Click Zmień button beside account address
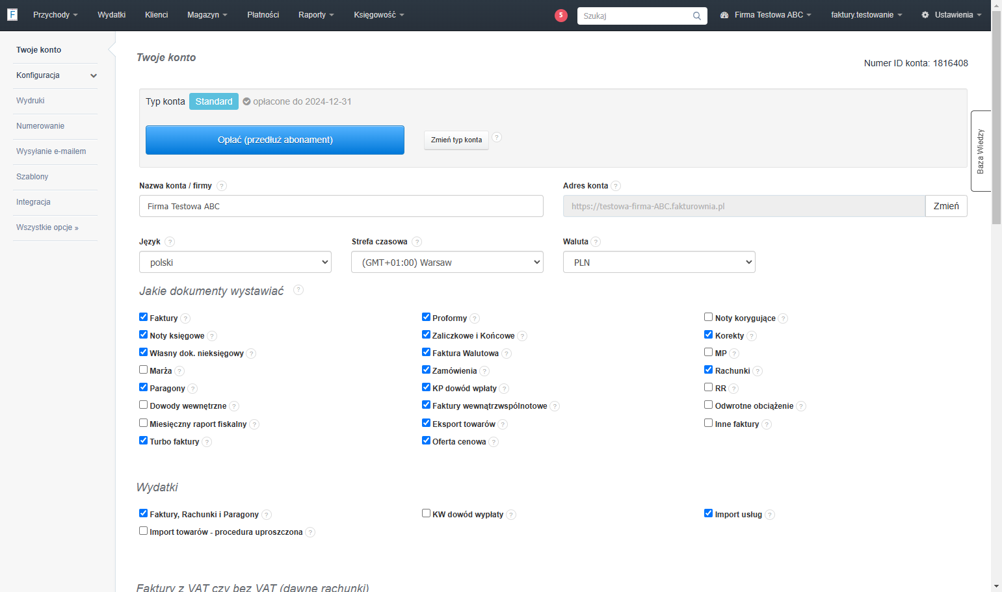 [946, 206]
